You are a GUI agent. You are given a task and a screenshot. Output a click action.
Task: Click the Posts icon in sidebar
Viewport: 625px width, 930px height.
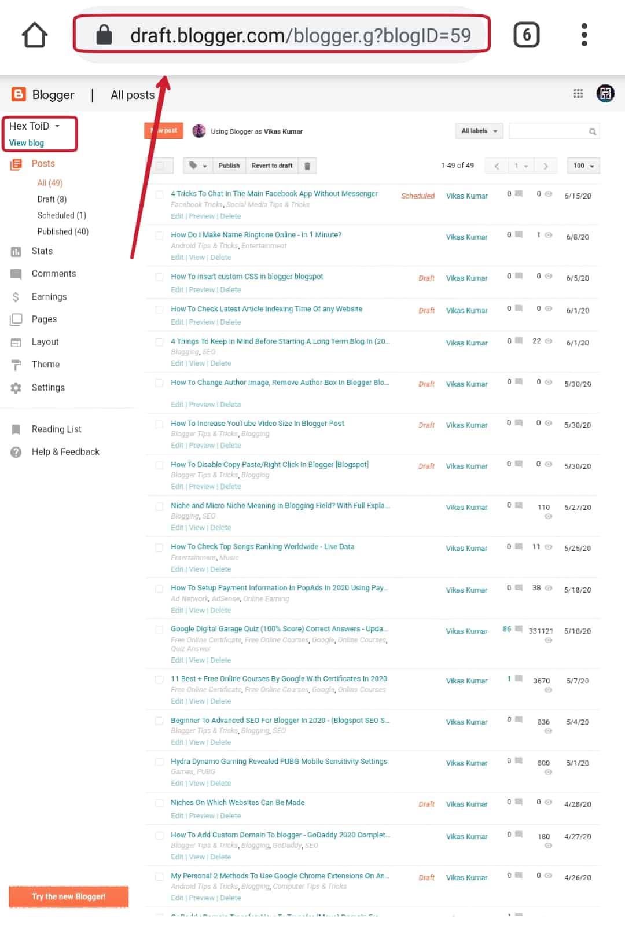pyautogui.click(x=16, y=164)
